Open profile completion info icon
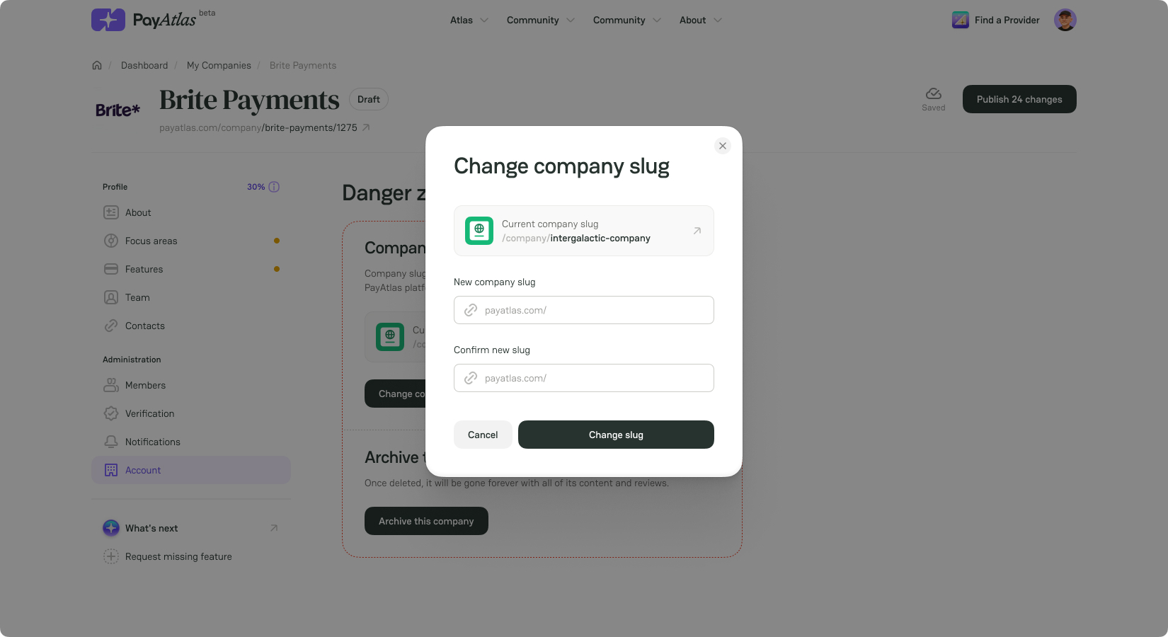 point(274,187)
